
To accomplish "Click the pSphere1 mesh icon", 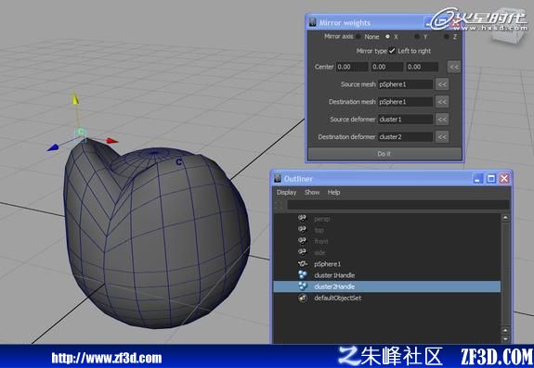I will (x=303, y=263).
